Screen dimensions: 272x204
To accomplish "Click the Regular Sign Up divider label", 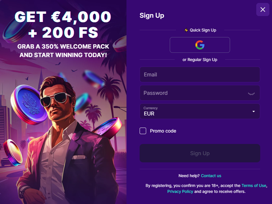I will pyautogui.click(x=200, y=60).
